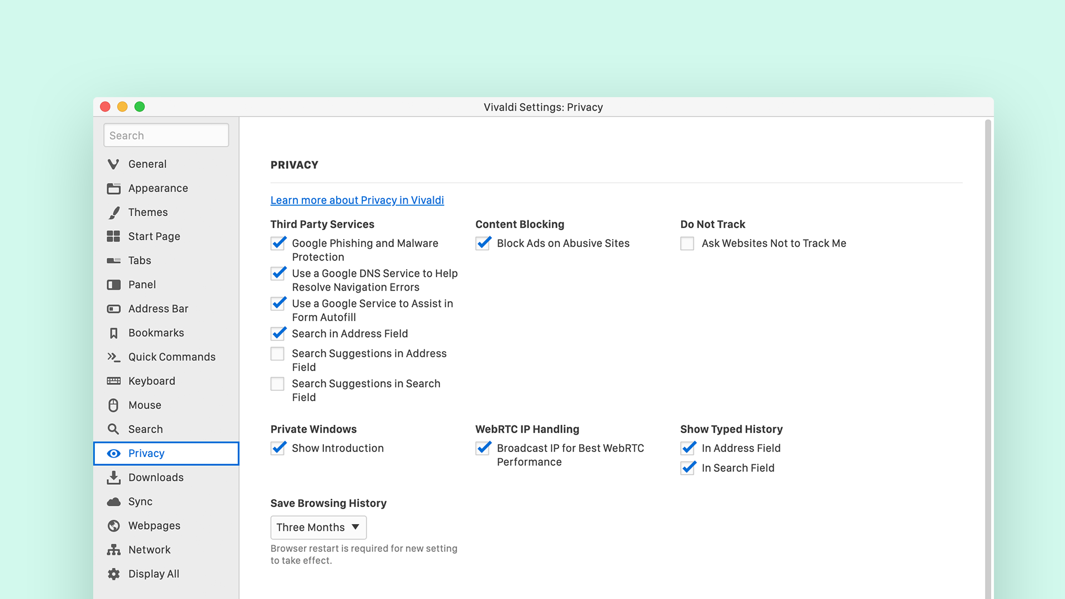Disable Search Suggestions in Search Field

pyautogui.click(x=278, y=383)
